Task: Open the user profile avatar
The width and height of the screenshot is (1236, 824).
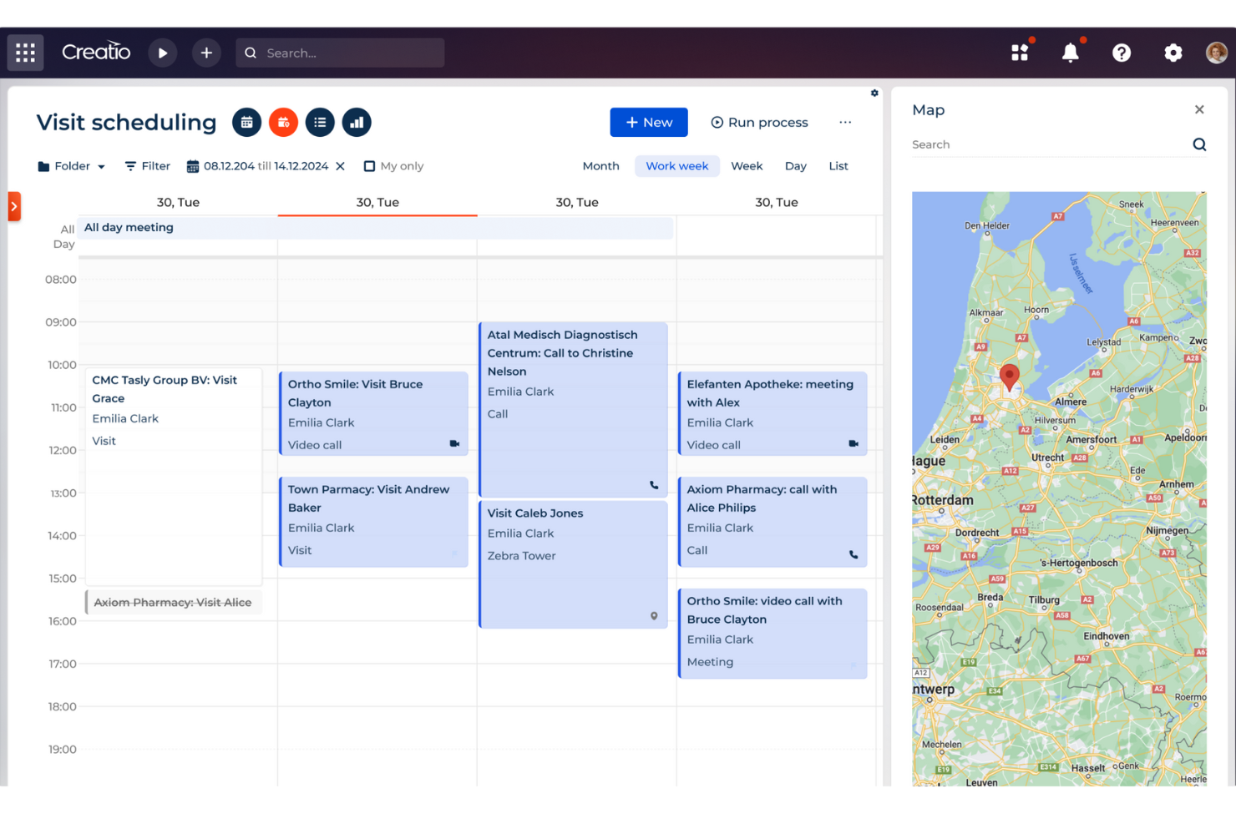Action: point(1217,53)
